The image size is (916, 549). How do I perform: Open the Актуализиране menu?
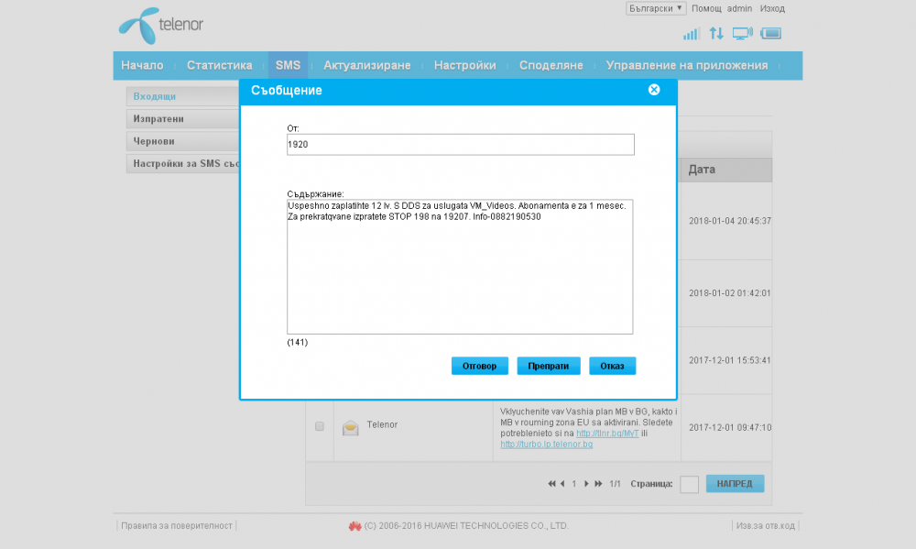click(x=367, y=65)
